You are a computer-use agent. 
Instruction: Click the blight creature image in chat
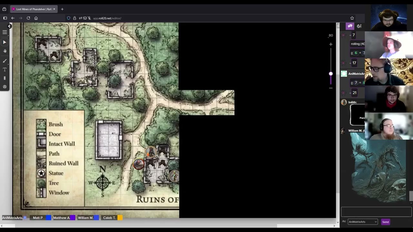(x=378, y=168)
